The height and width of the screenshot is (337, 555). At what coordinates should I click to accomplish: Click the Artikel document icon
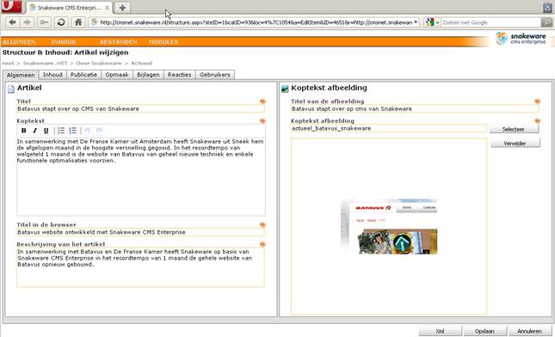pyautogui.click(x=11, y=89)
